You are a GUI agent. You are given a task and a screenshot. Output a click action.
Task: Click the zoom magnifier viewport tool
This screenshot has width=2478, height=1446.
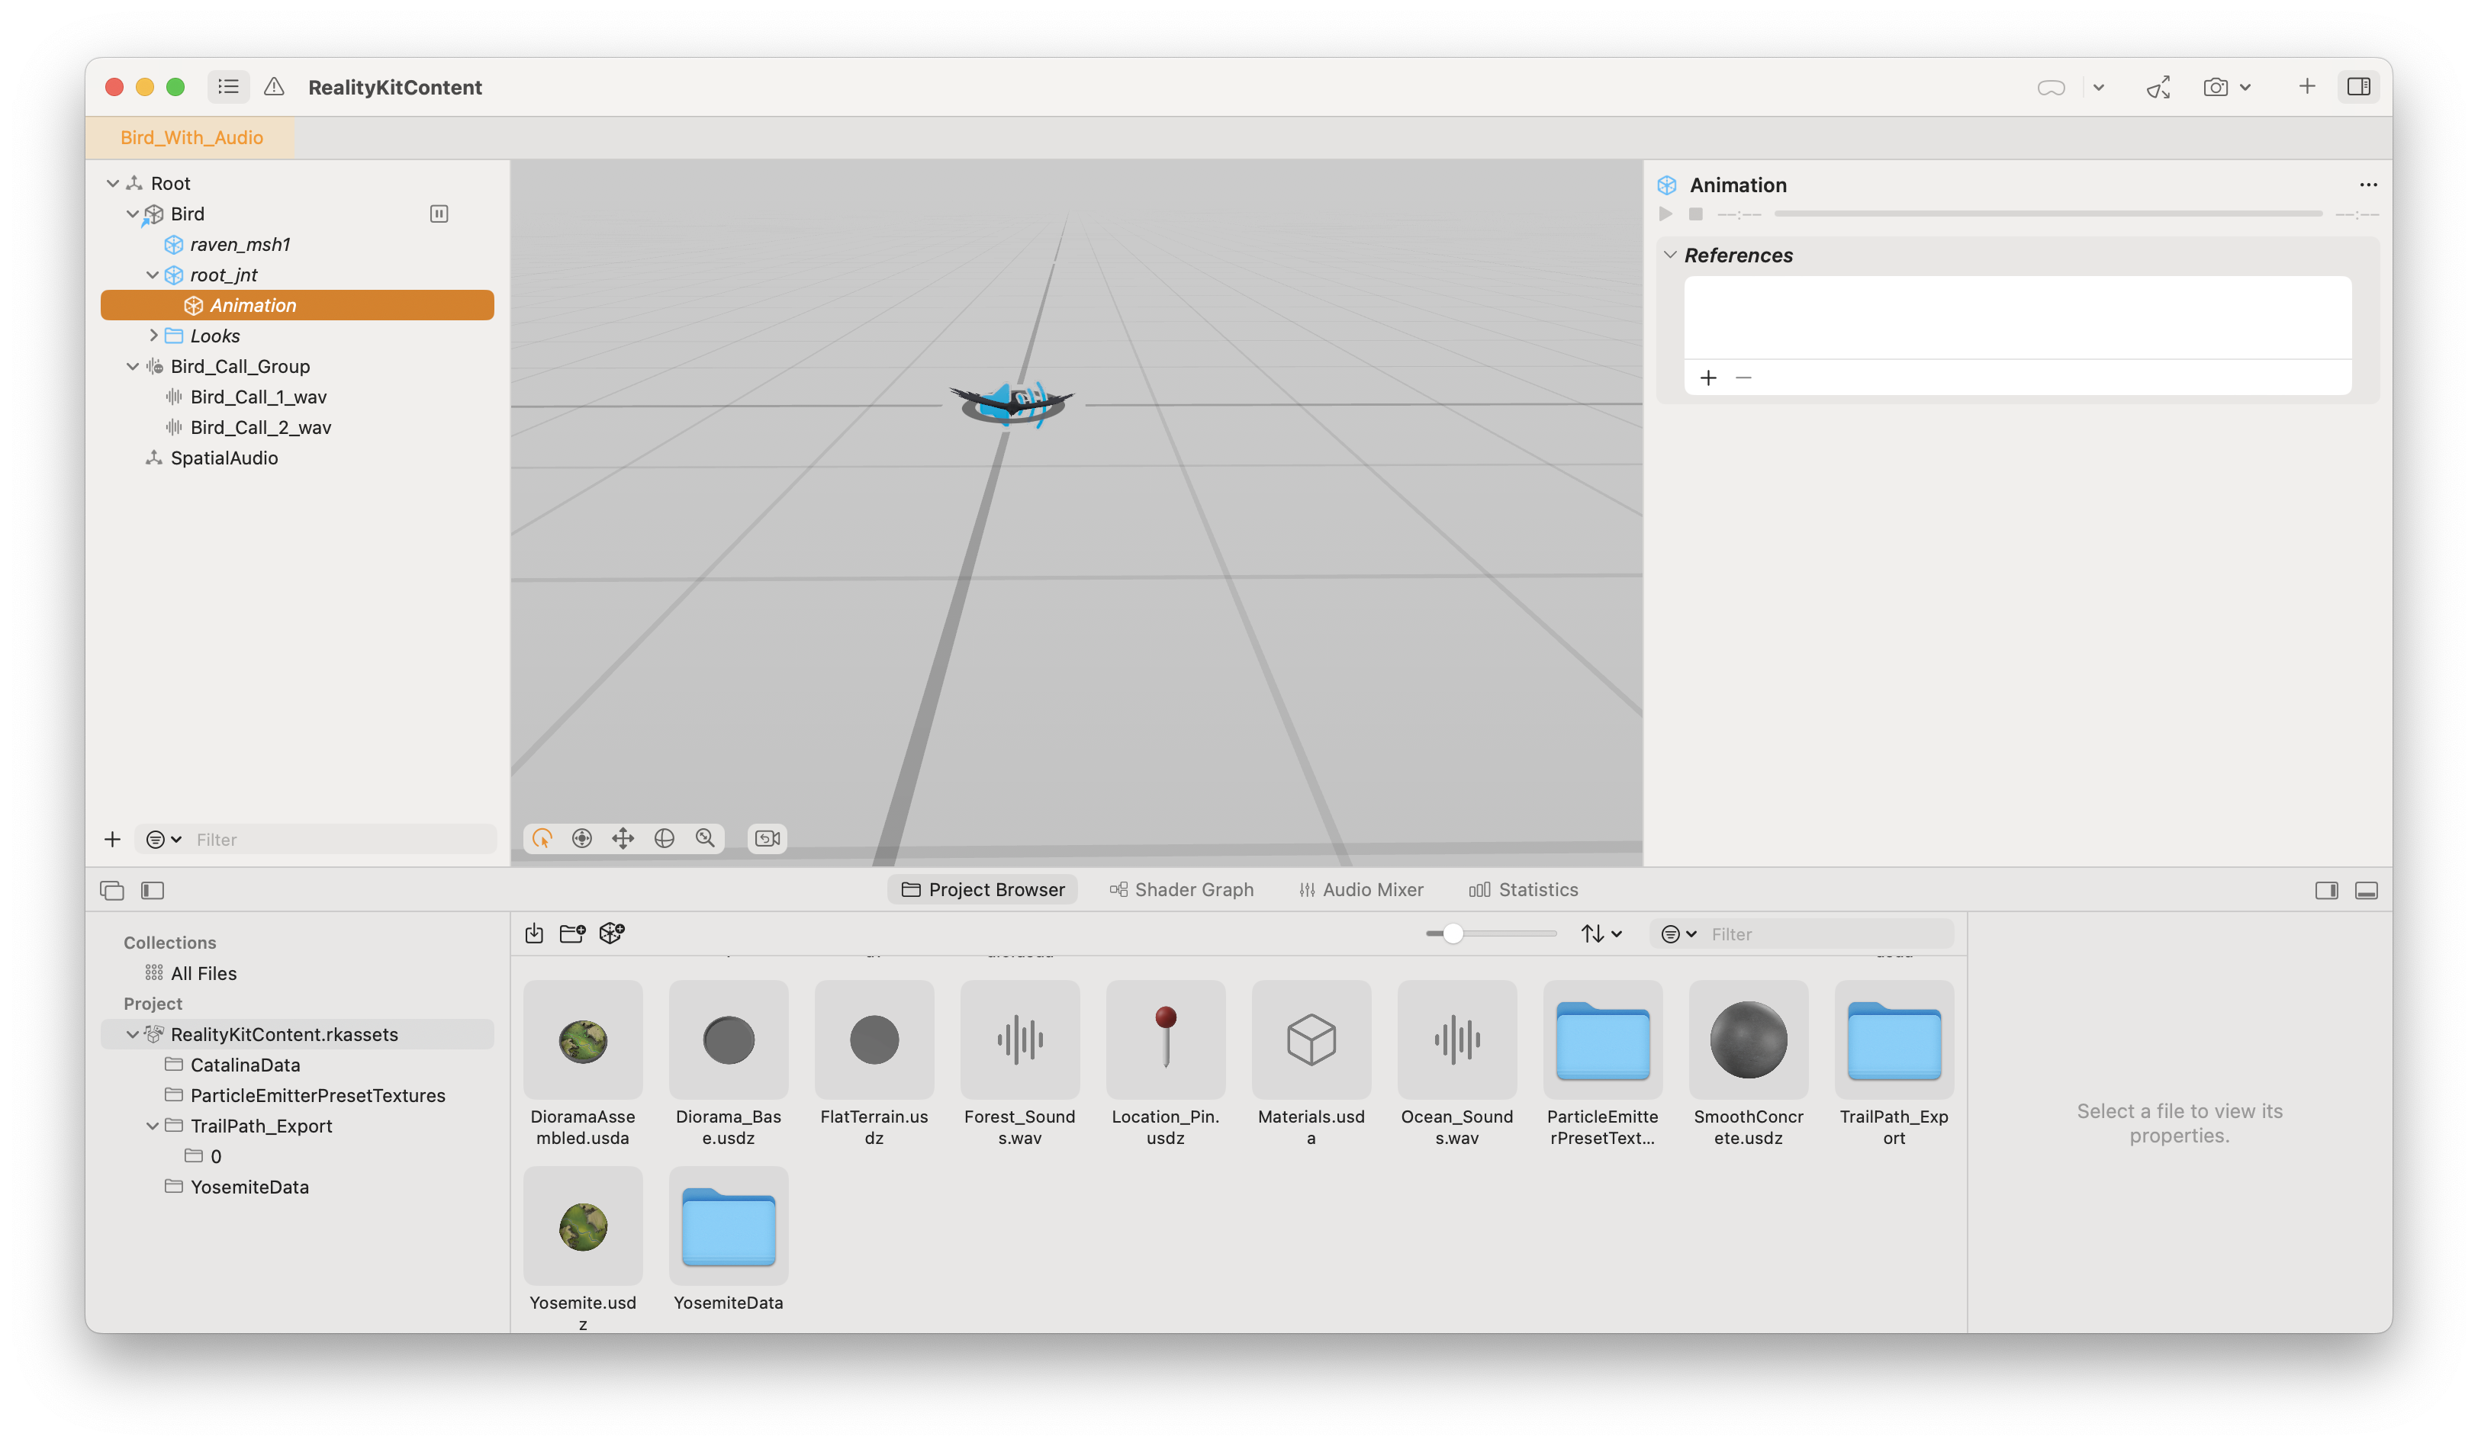pos(705,838)
